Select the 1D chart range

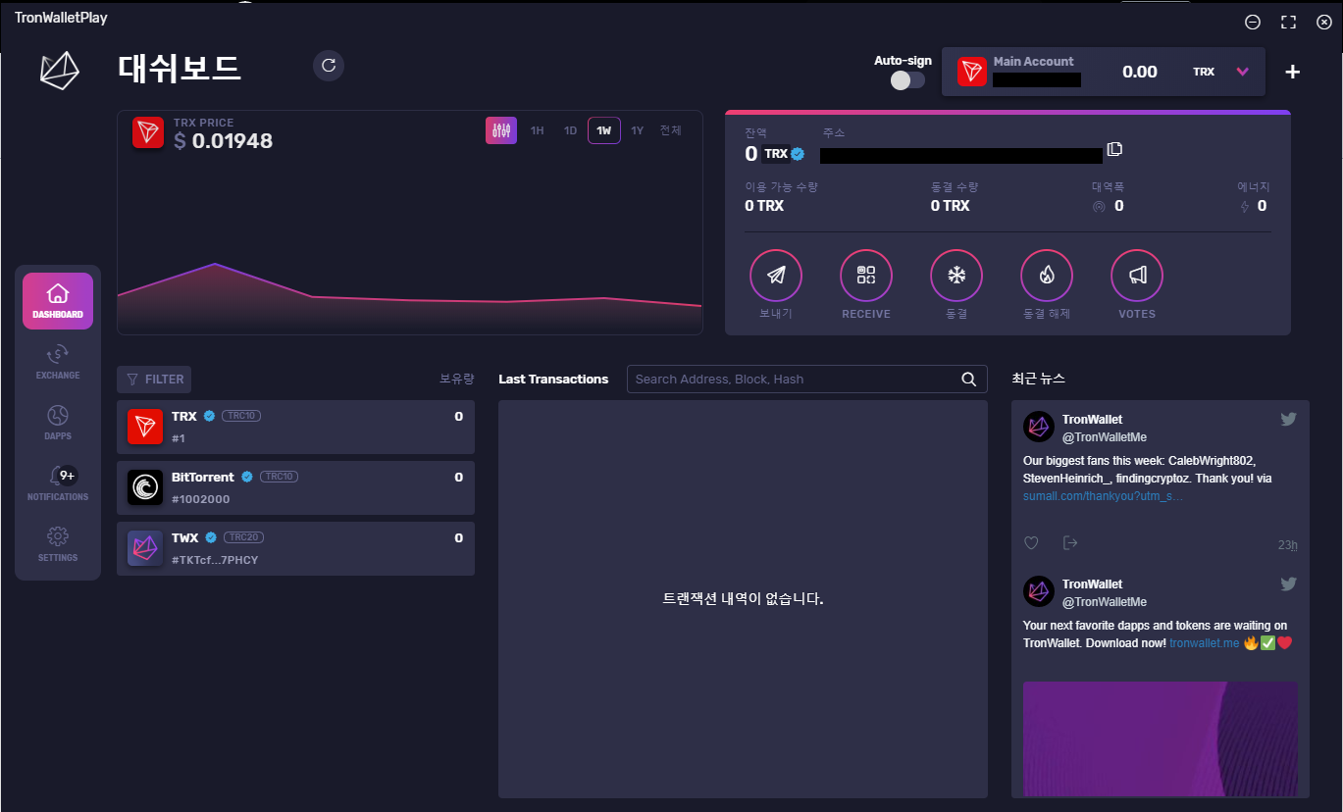click(570, 130)
